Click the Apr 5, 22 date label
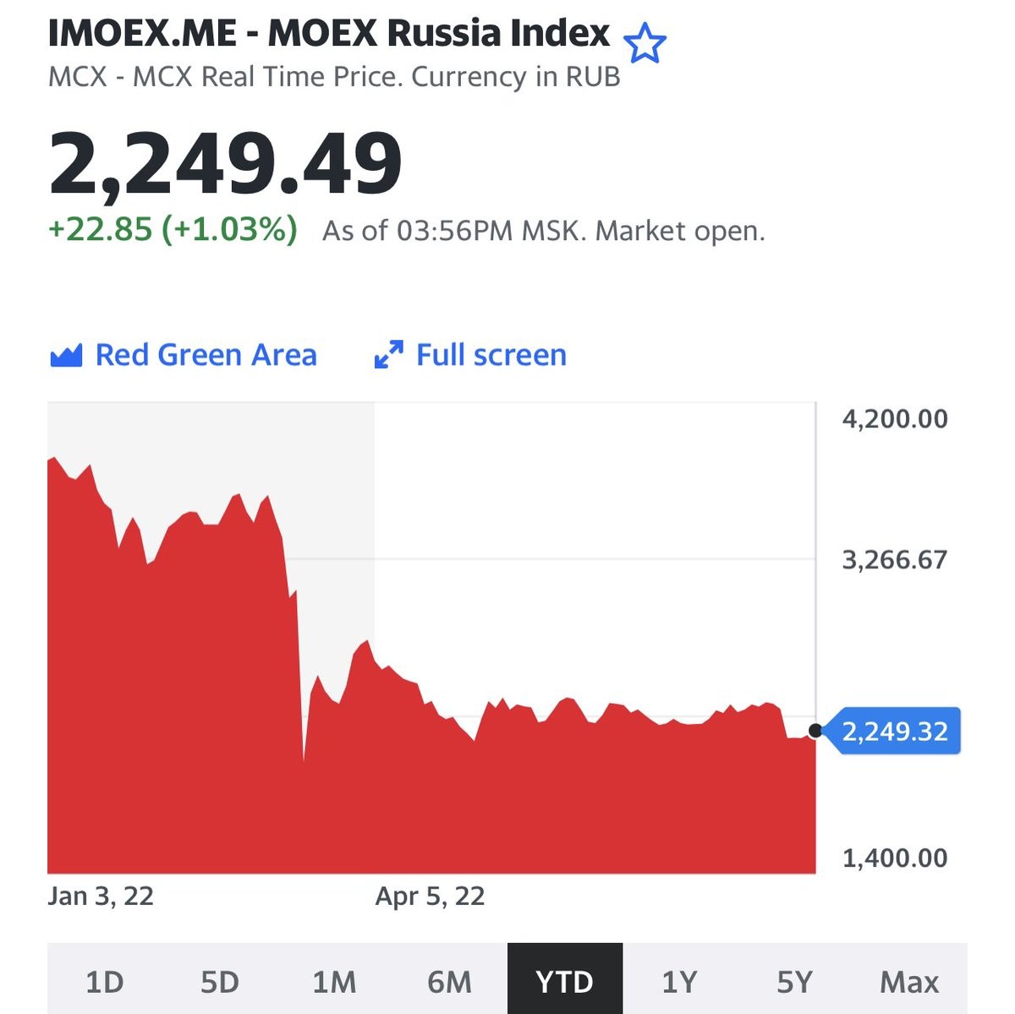 tap(430, 896)
